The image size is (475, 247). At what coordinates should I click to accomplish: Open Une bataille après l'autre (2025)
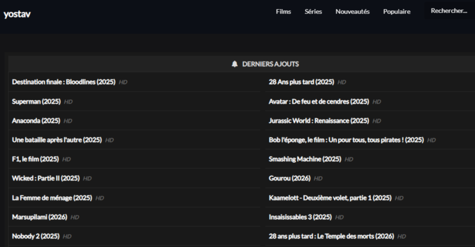57,140
